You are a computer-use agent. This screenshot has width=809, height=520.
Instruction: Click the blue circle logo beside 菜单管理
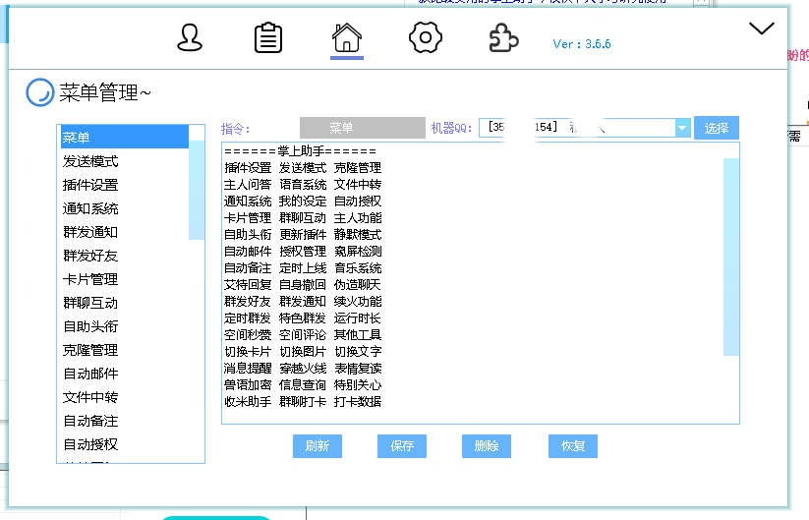pyautogui.click(x=40, y=92)
